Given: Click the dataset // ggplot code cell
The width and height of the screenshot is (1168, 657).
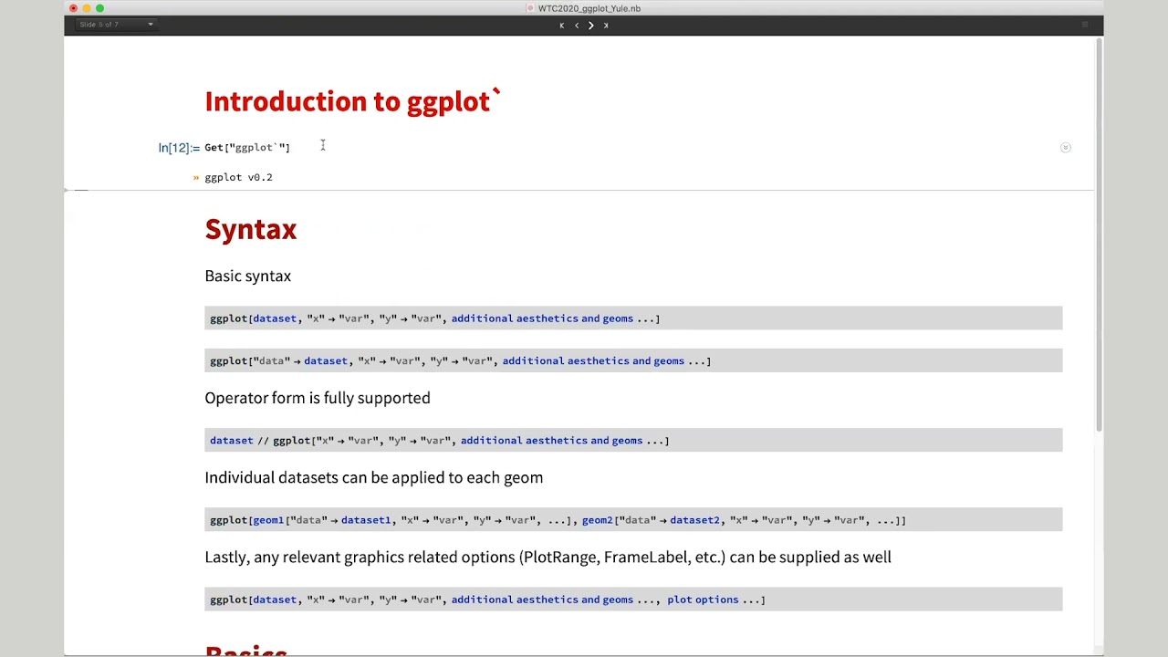Looking at the screenshot, I should (633, 440).
